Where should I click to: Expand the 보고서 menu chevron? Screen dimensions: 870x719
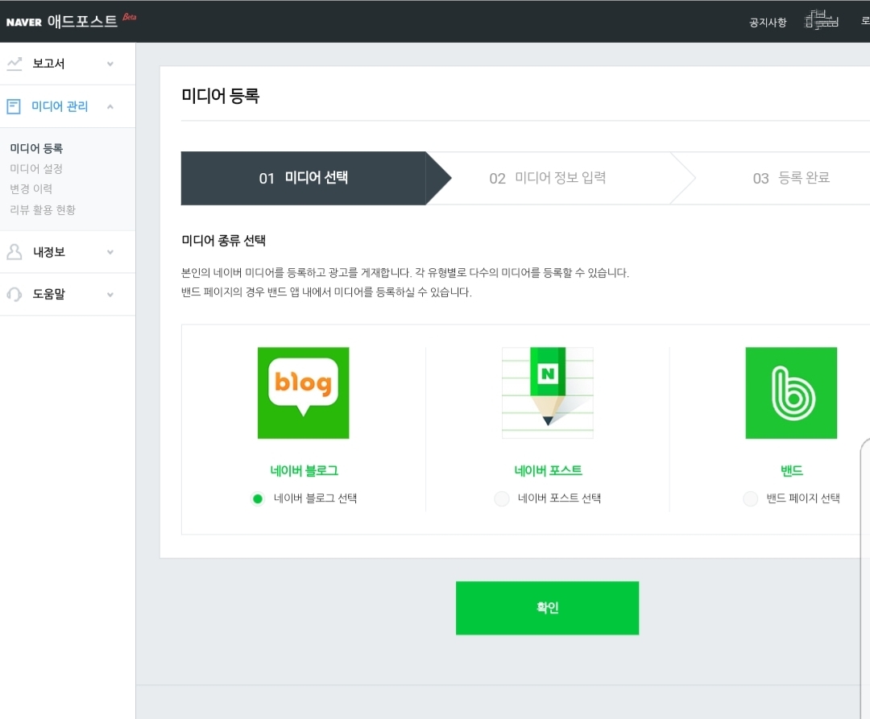coord(110,64)
